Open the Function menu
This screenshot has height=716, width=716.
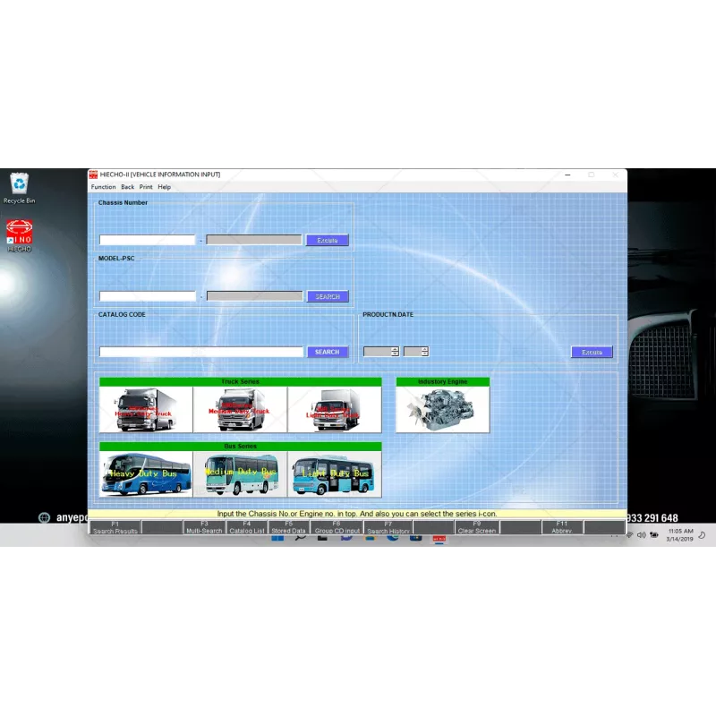tap(103, 187)
